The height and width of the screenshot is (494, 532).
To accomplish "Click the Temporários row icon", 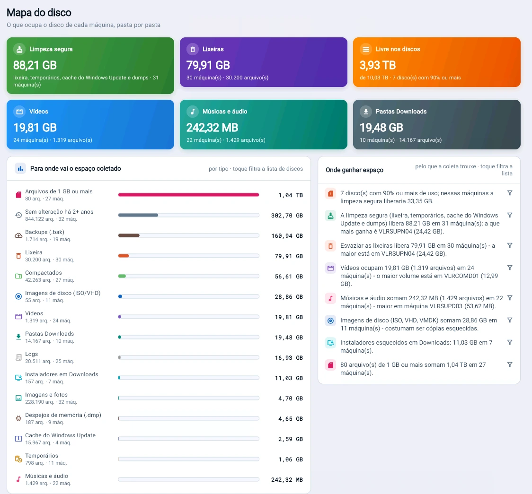I will (18, 459).
